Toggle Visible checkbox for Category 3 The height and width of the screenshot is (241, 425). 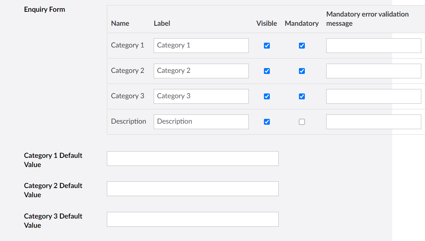click(267, 96)
